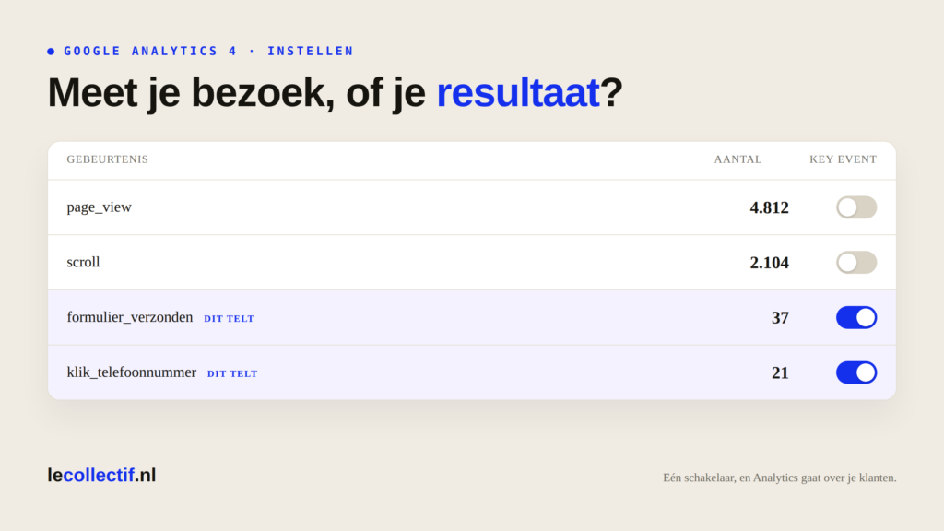Sort by the Gebeurtenis column header

point(107,159)
